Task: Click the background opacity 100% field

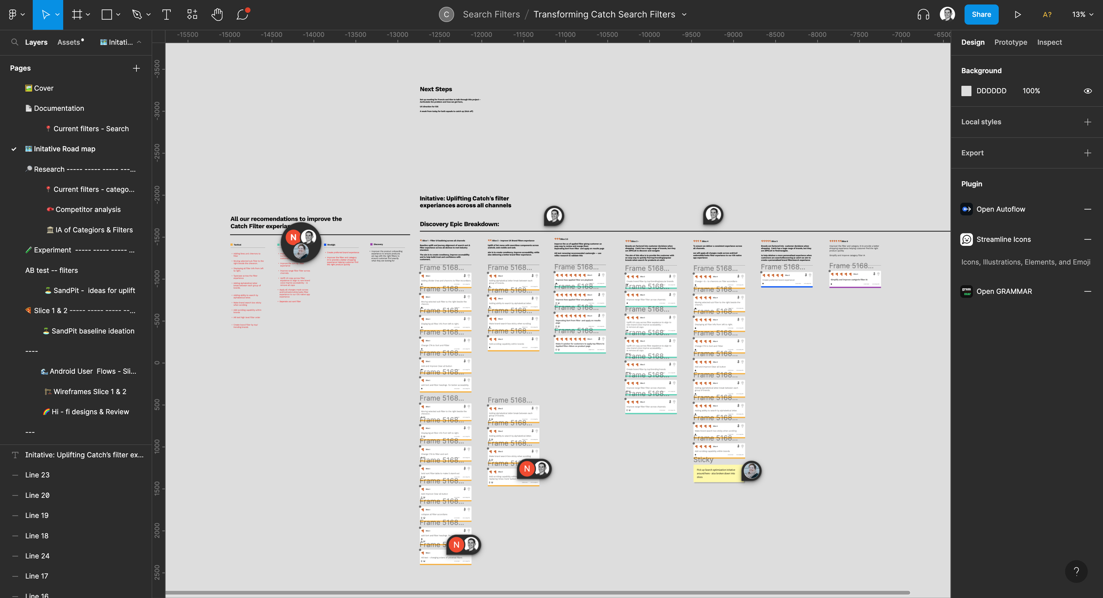Action: (x=1031, y=91)
